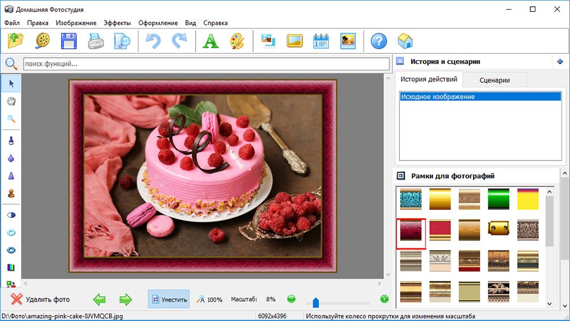The width and height of the screenshot is (570, 321).
Task: Open print preview magnifier page icon
Action: pos(122,41)
